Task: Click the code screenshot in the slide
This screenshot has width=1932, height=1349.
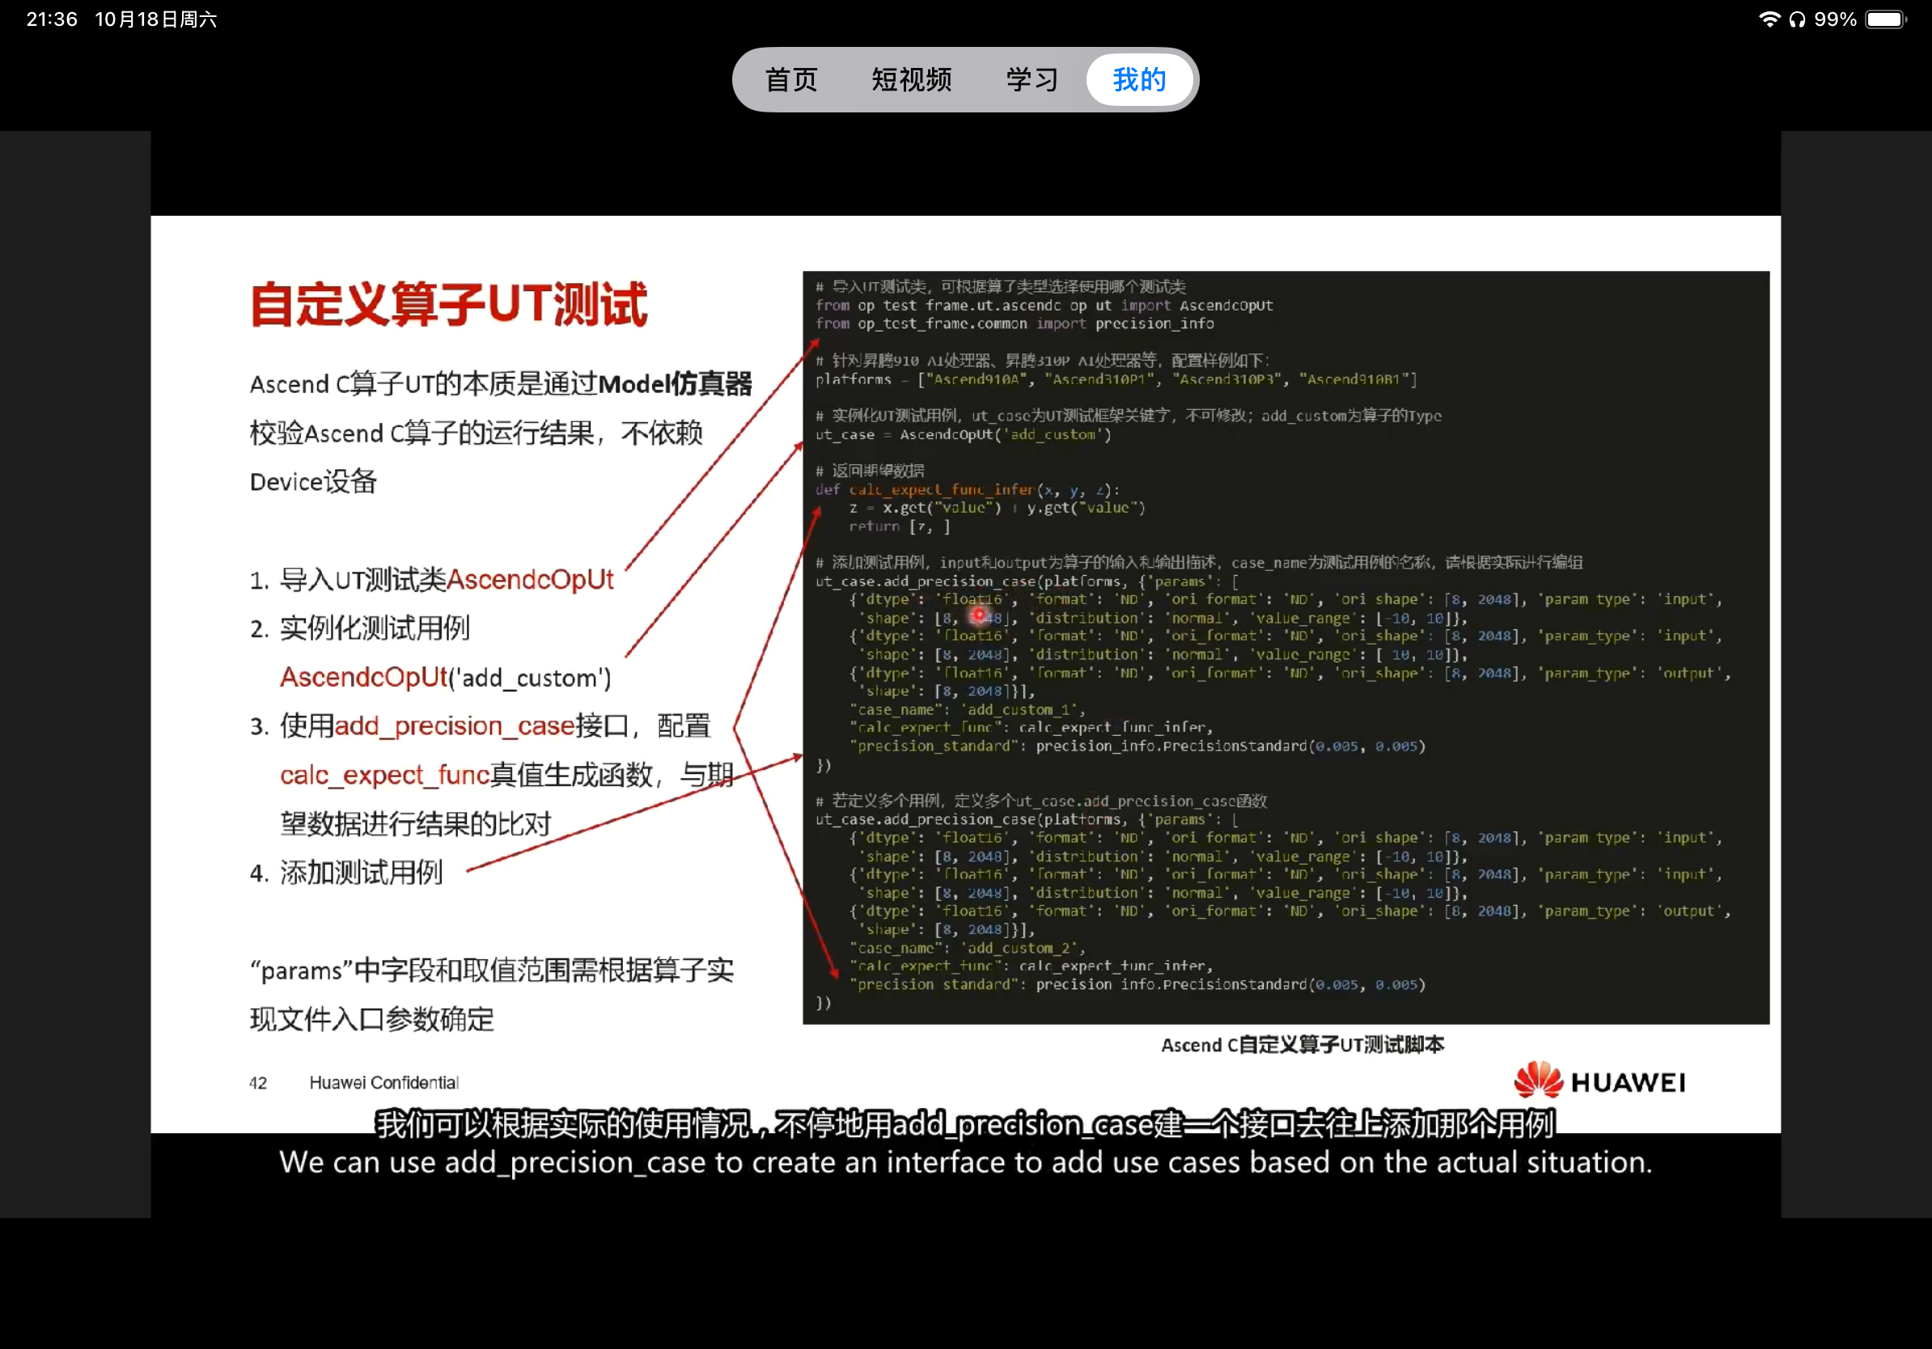Action: pos(1285,646)
